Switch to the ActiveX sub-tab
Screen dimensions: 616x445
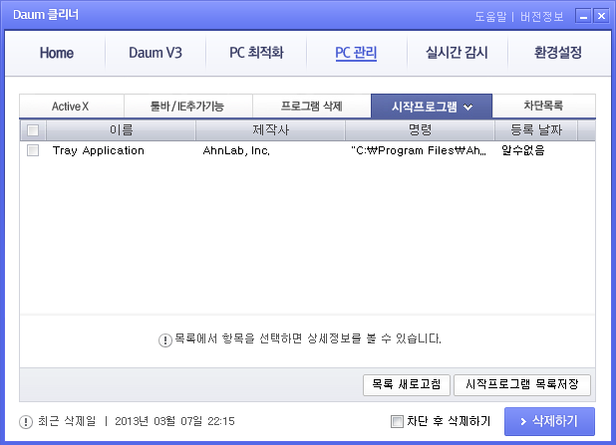click(x=71, y=106)
